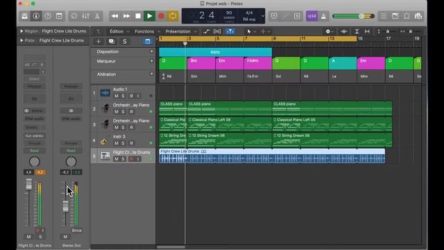Click the Forward transport button
This screenshot has height=250, width=444.
click(126, 16)
